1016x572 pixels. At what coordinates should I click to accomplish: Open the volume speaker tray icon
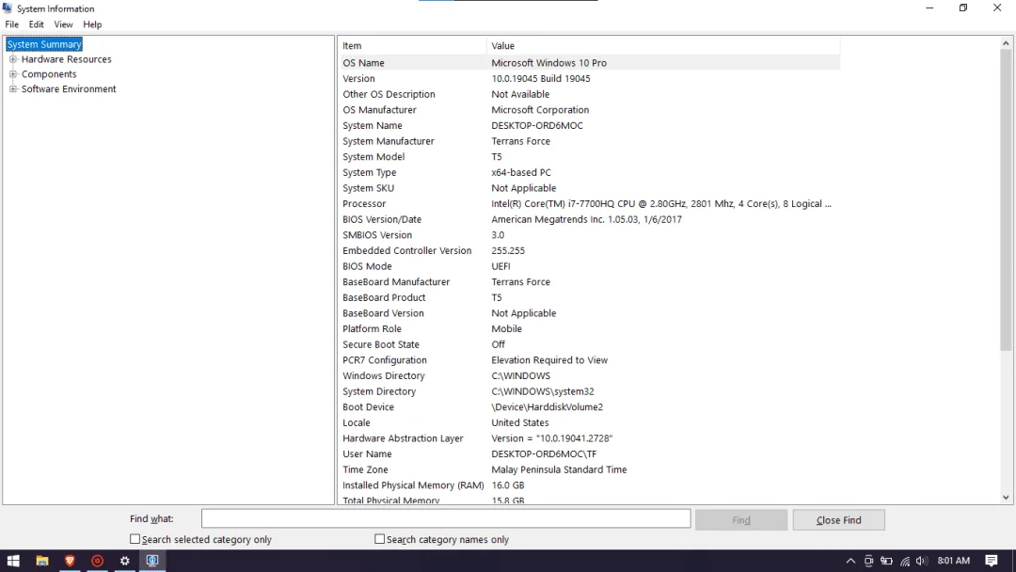[x=921, y=561]
